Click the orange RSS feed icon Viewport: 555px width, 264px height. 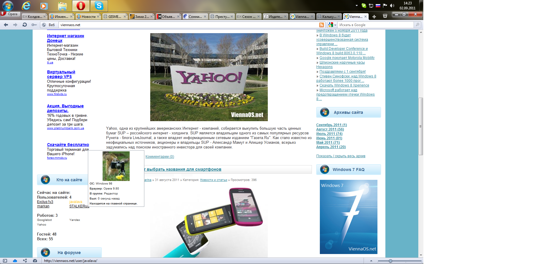[322, 25]
